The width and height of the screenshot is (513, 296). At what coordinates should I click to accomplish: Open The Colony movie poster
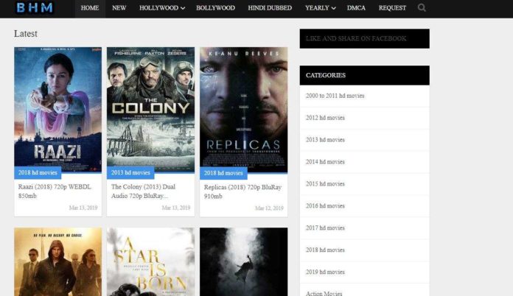pyautogui.click(x=150, y=110)
